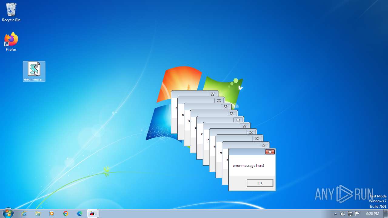
Task: Close the third error dialog from the back
Action: pyautogui.click(x=225, y=107)
